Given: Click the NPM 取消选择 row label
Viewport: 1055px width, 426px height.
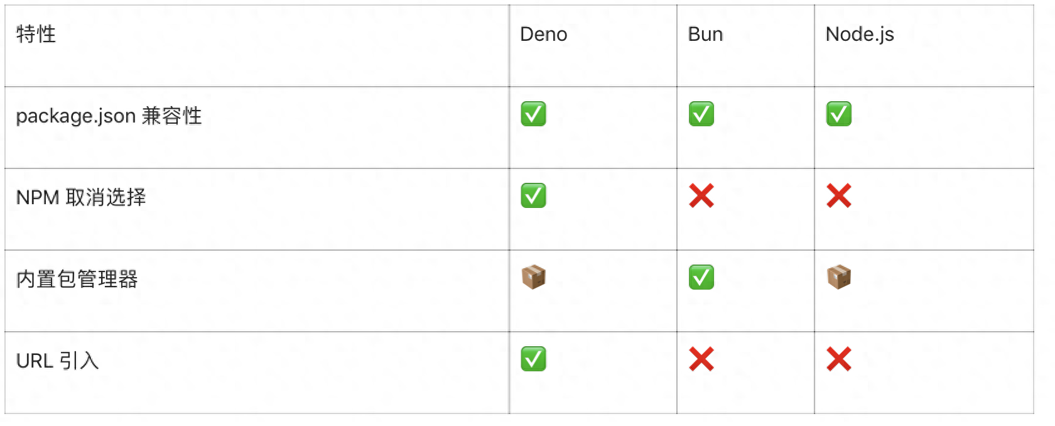Looking at the screenshot, I should point(81,197).
